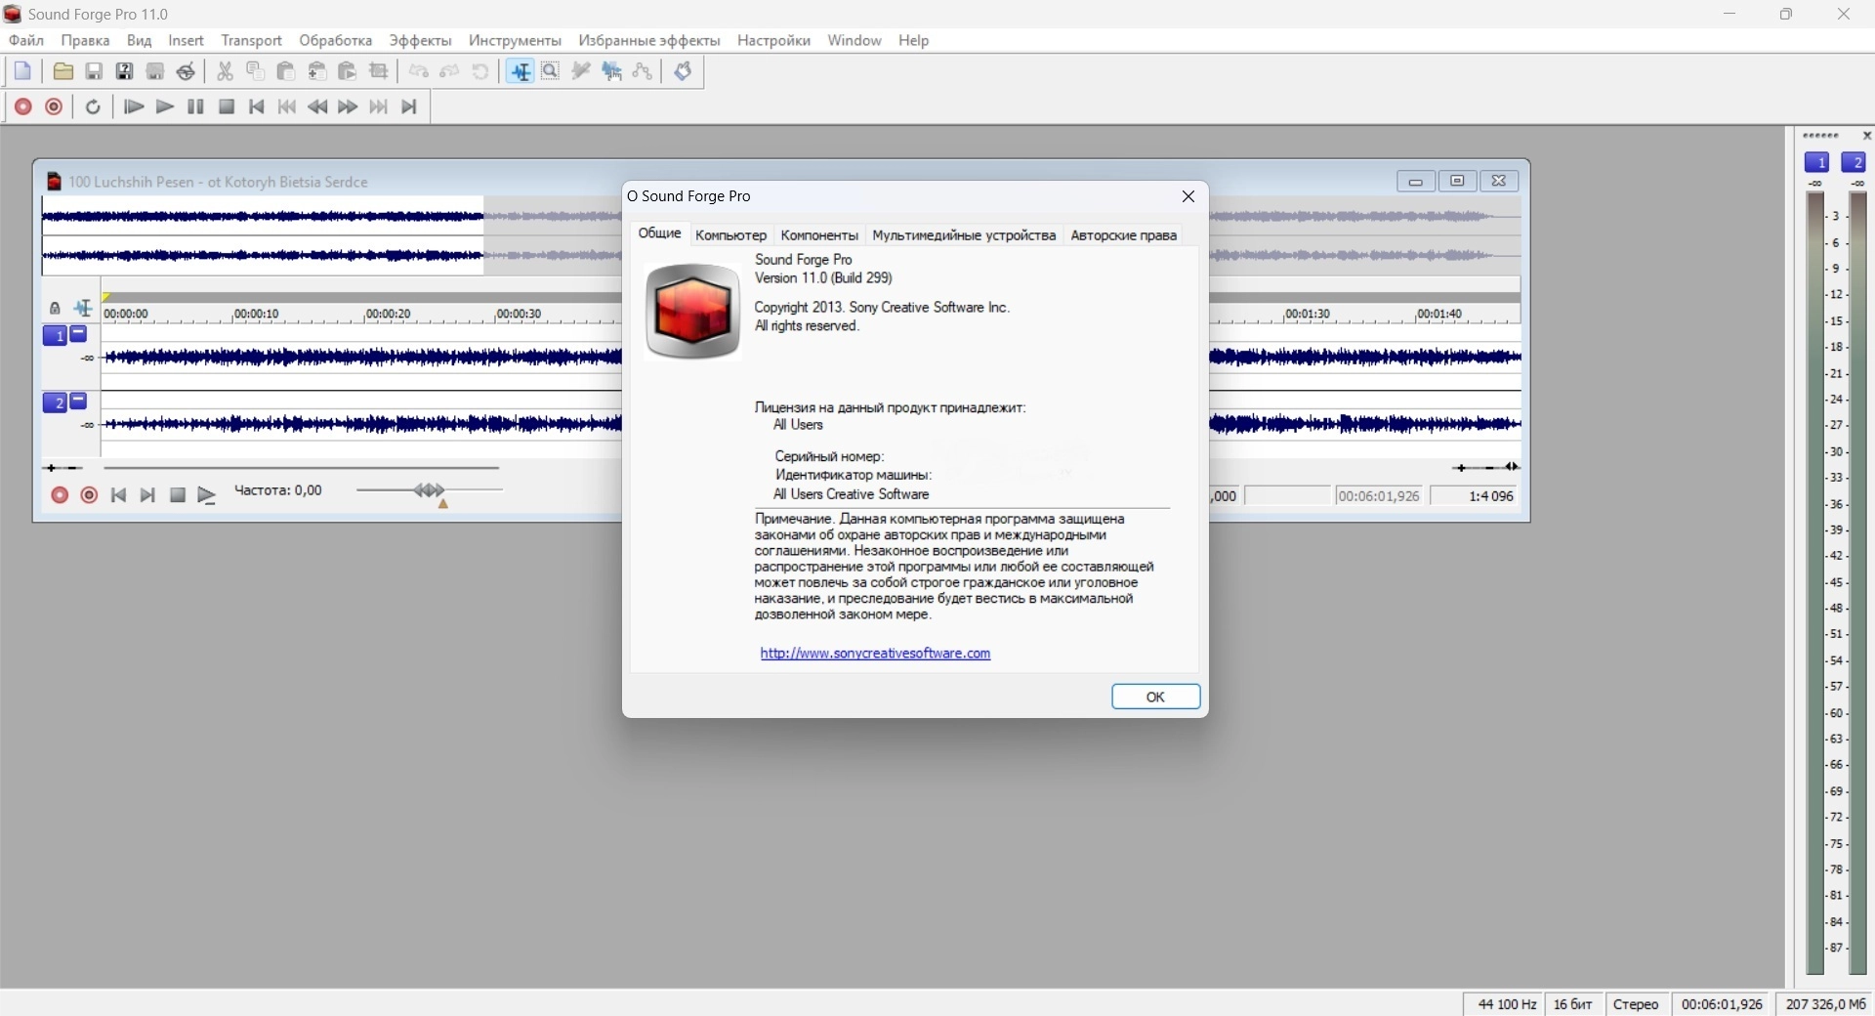This screenshot has width=1875, height=1016.
Task: Select the Magnify tool
Action: tap(551, 71)
